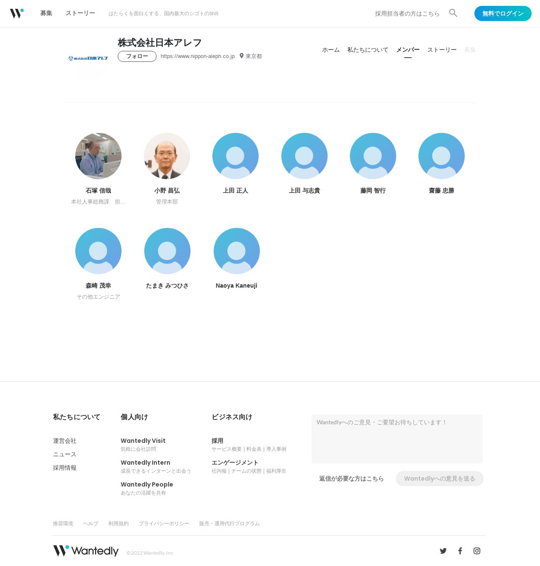Image resolution: width=540 pixels, height=566 pixels.
Task: Open 募集 in the top navigation
Action: tap(46, 13)
